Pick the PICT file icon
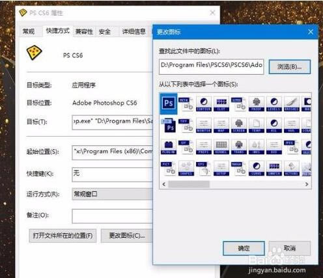This screenshot has width=323, height=278. click(x=169, y=168)
